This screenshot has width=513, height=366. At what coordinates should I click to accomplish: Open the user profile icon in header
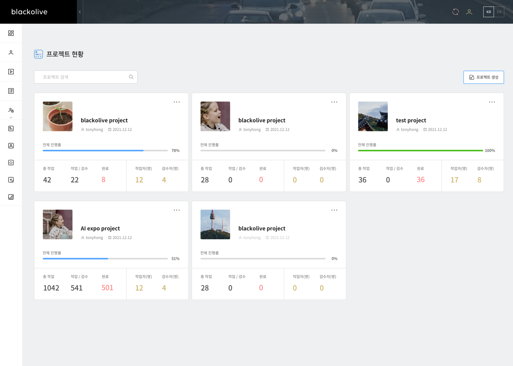click(469, 12)
